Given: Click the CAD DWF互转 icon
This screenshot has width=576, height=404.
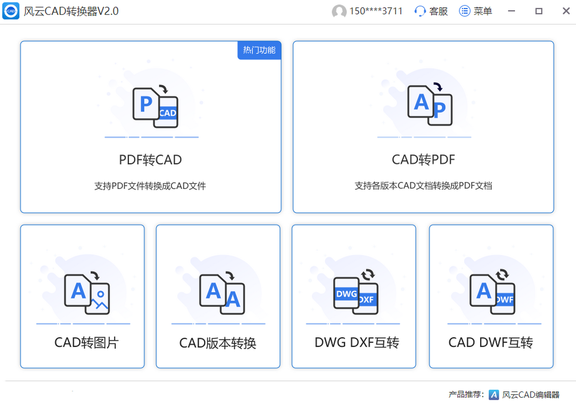Looking at the screenshot, I should coord(492,292).
